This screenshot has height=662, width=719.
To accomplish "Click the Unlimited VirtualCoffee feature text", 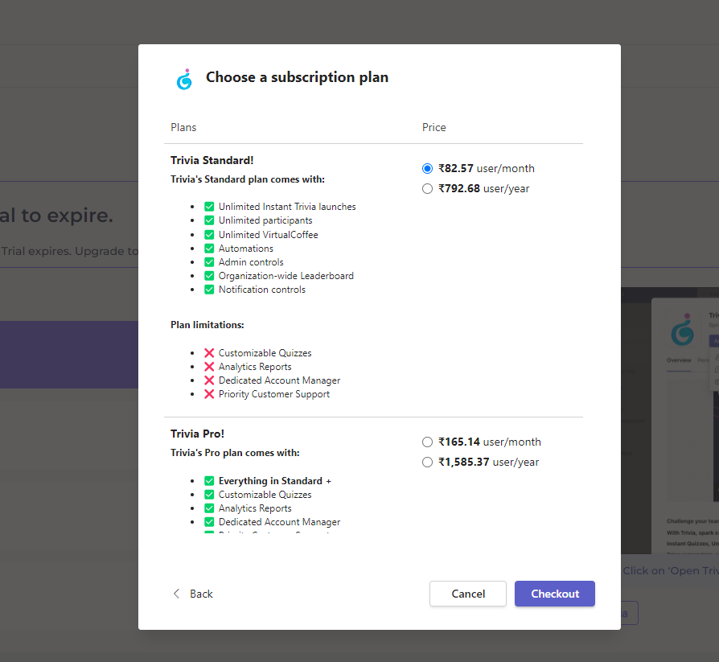I will pyautogui.click(x=269, y=234).
